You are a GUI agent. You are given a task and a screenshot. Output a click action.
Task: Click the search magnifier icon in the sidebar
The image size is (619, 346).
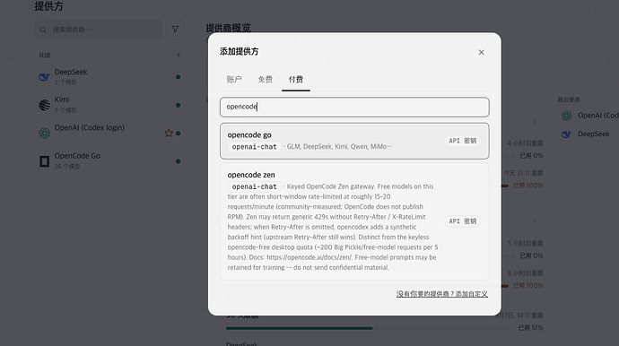(43, 30)
